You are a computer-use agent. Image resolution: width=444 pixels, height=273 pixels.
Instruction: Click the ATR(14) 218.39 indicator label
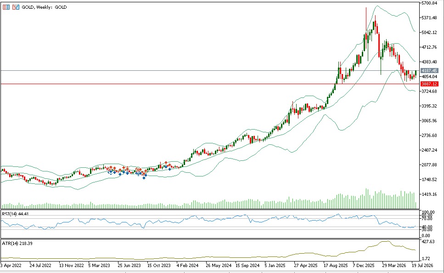[17, 243]
